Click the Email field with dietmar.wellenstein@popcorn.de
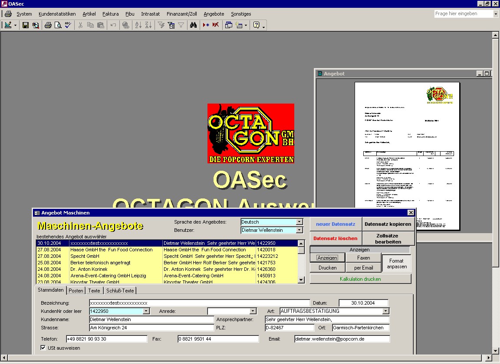Image resolution: width=500 pixels, height=364 pixels. pos(342,339)
